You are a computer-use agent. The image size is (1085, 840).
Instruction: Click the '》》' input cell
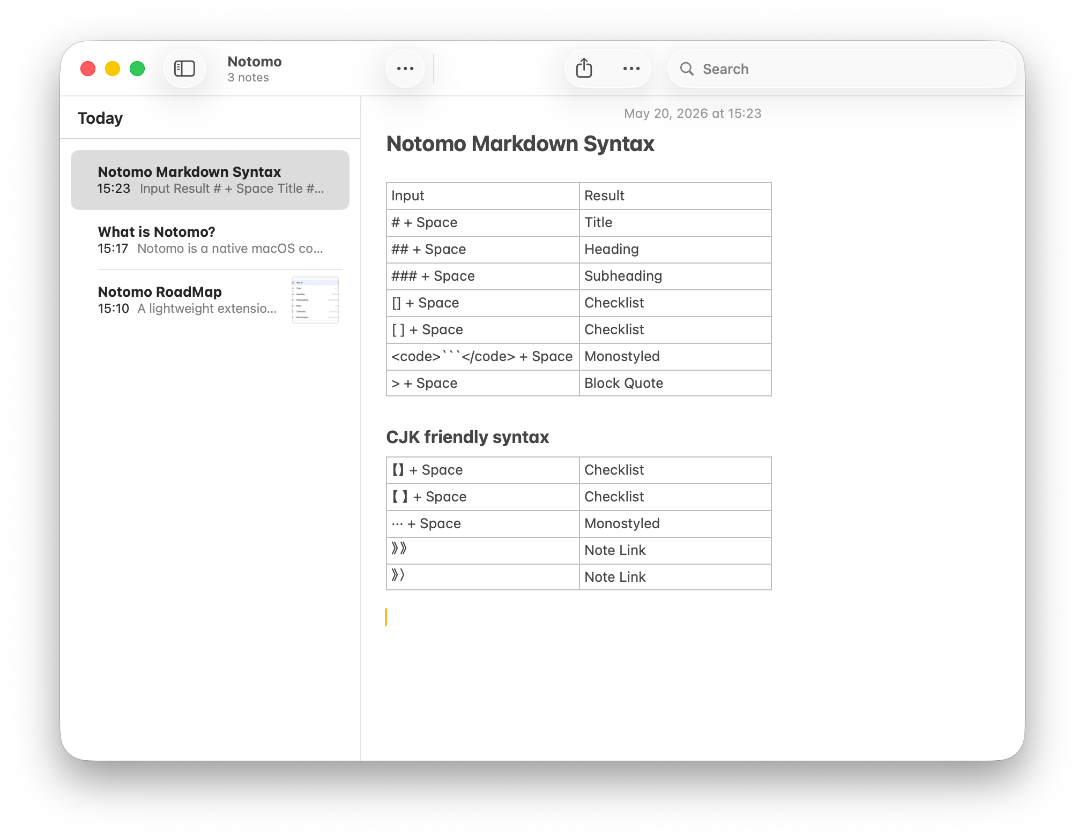[x=482, y=551]
